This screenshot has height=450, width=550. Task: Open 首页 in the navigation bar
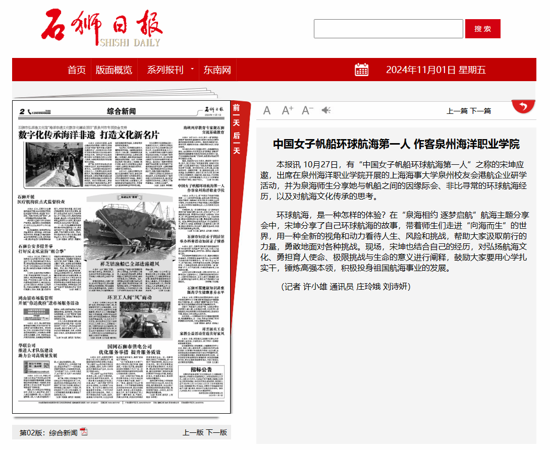tap(77, 70)
